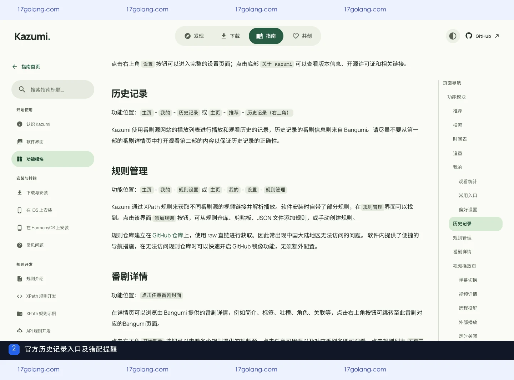The height and width of the screenshot is (380, 514).
Task: Jump to 弹幕切换 in page navigation
Action: tap(468, 280)
